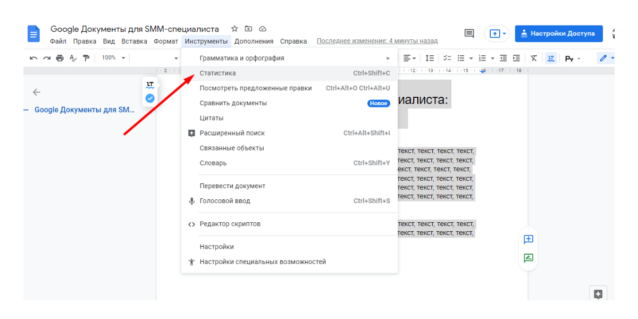The image size is (638, 319).
Task: Select Перевести документ menu entry
Action: [x=232, y=186]
